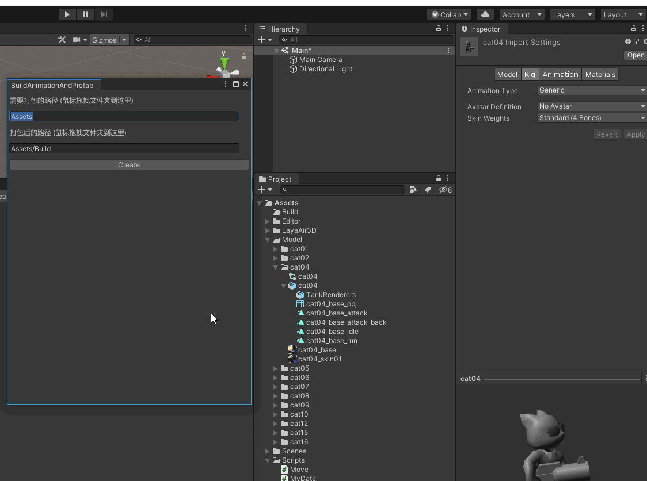This screenshot has width=647, height=481.
Task: Click Open in cat04 Import Settings
Action: coord(635,55)
